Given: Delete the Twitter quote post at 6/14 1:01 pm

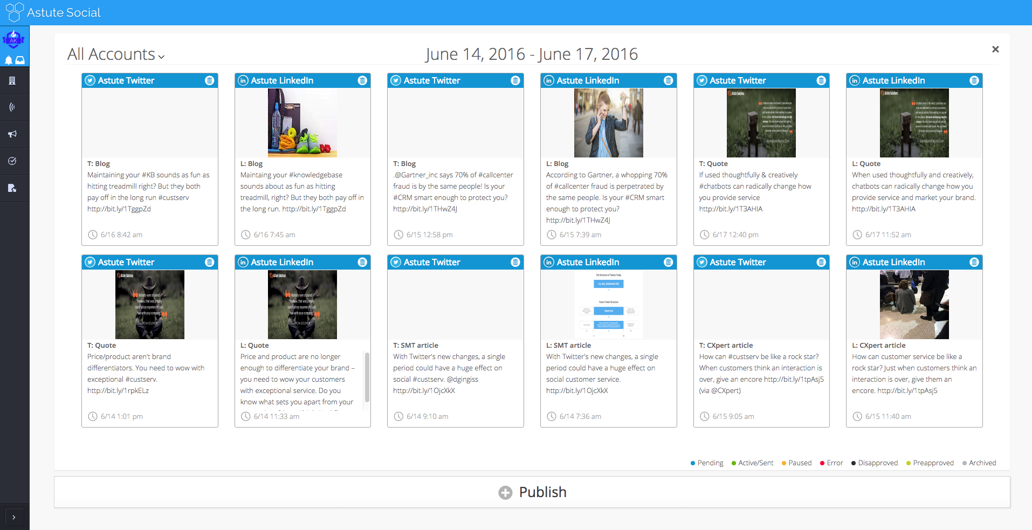Looking at the screenshot, I should click(x=210, y=262).
